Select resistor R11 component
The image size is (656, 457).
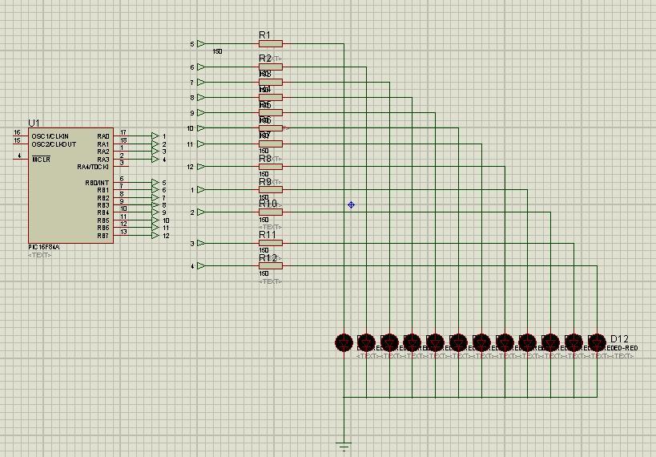click(x=271, y=243)
